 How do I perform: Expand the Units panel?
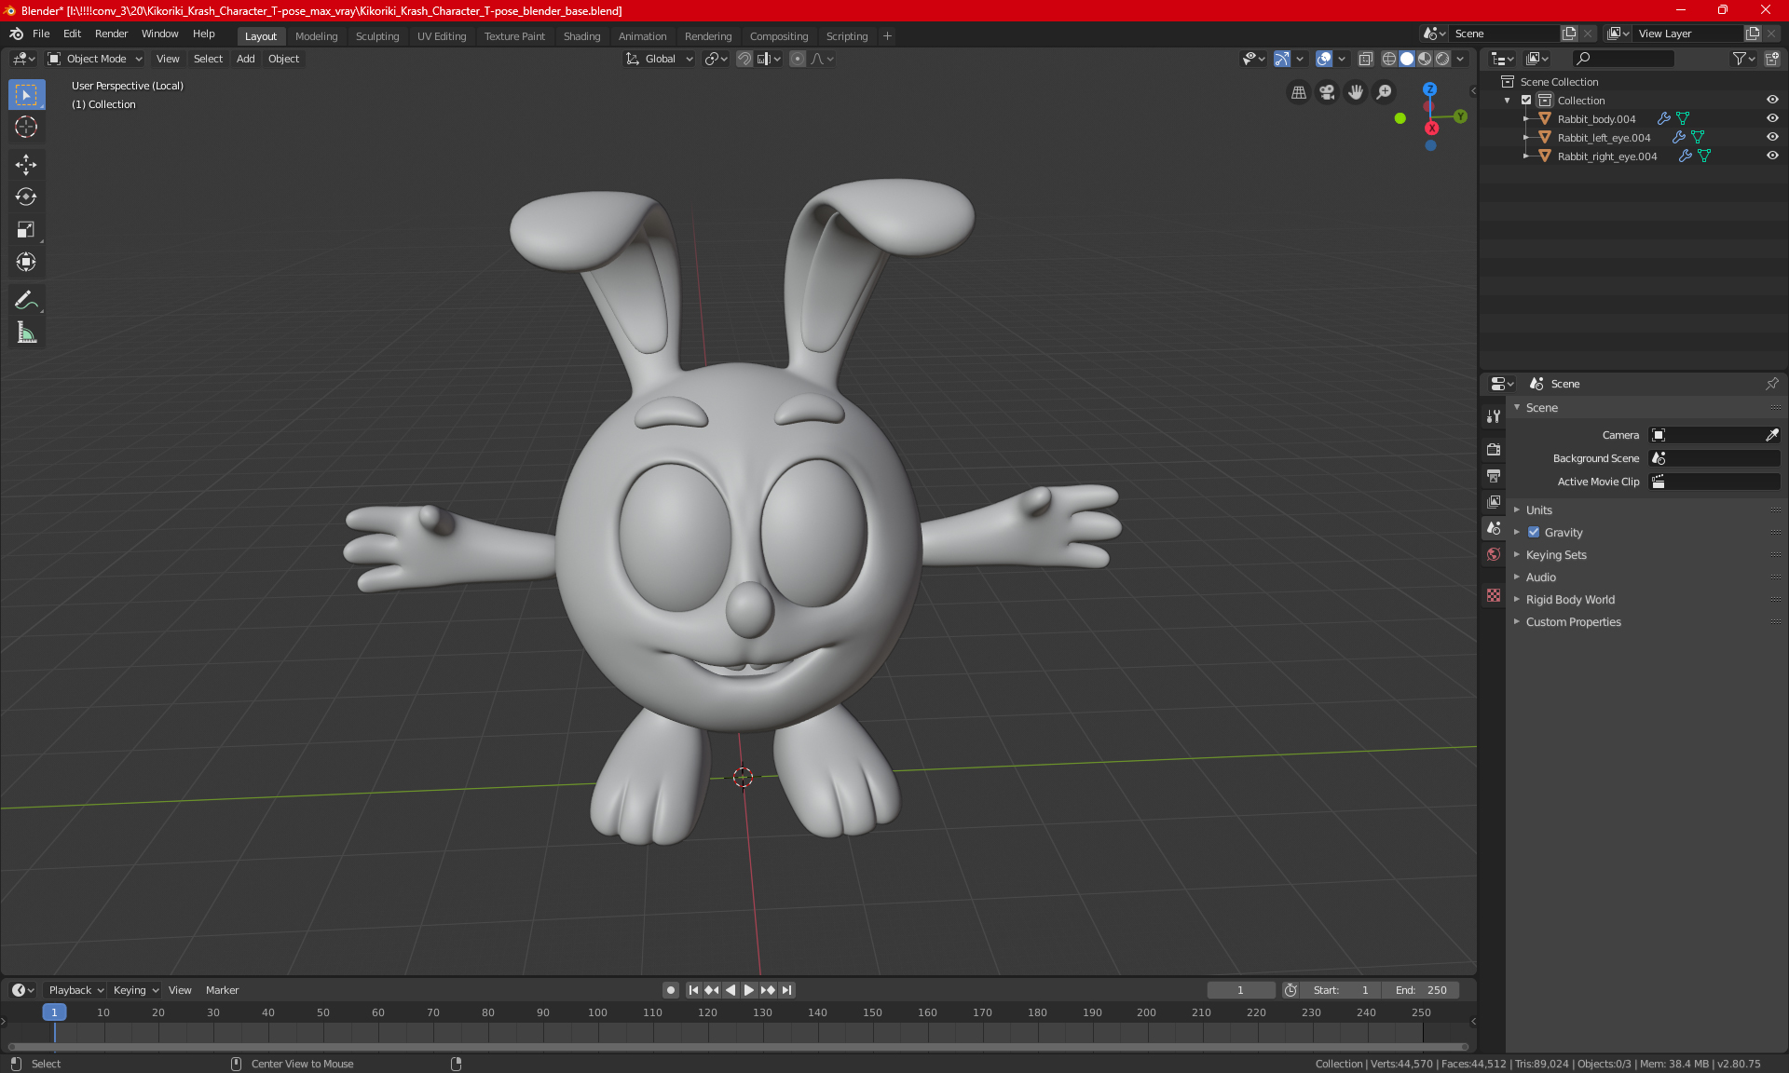(1538, 510)
